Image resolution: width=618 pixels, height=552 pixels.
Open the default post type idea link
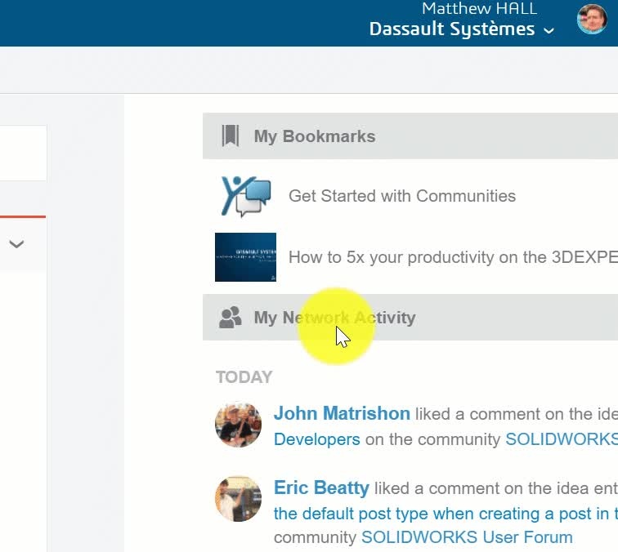pos(446,514)
